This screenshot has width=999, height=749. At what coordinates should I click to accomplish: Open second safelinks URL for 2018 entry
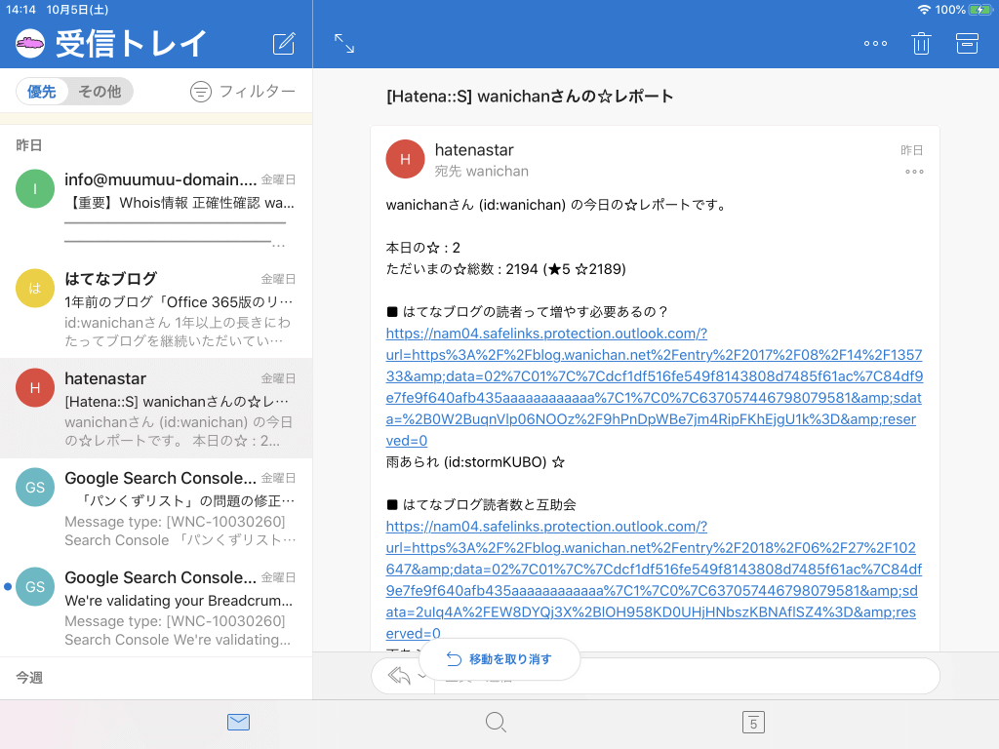(655, 579)
